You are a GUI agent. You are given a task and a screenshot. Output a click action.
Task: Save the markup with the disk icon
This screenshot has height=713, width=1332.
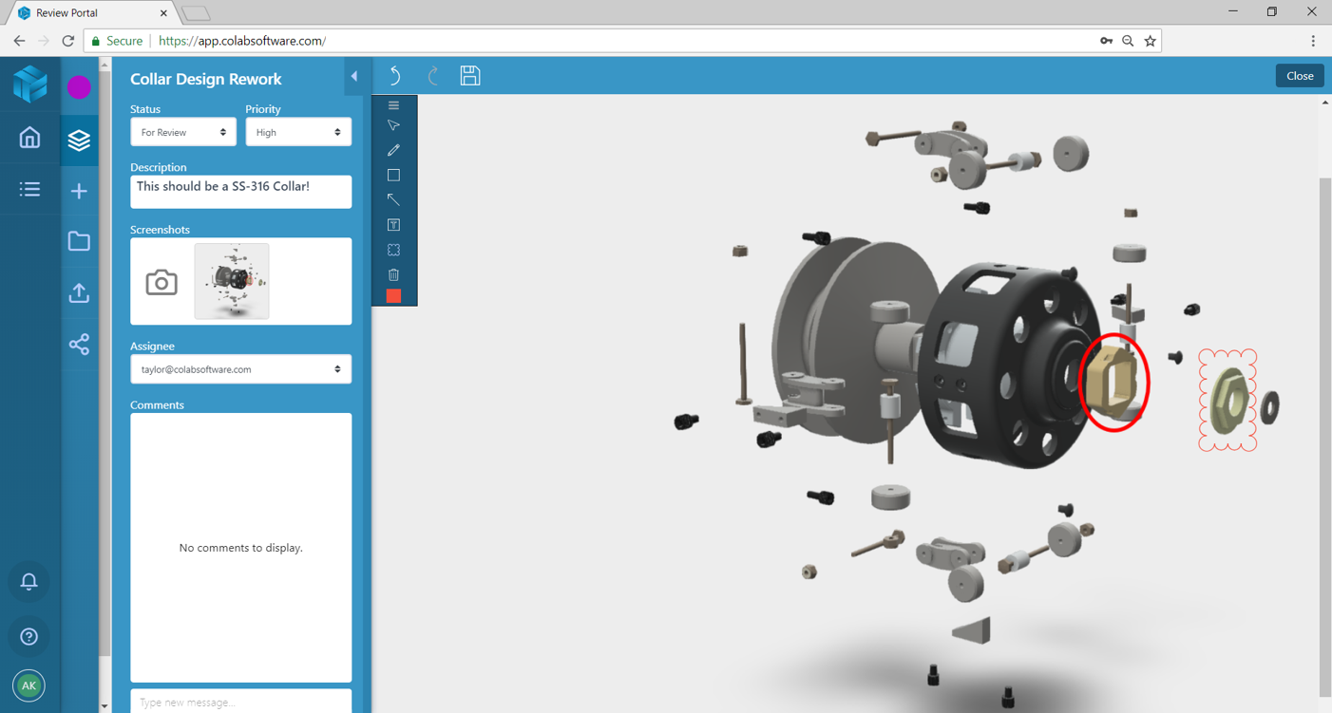(x=470, y=76)
